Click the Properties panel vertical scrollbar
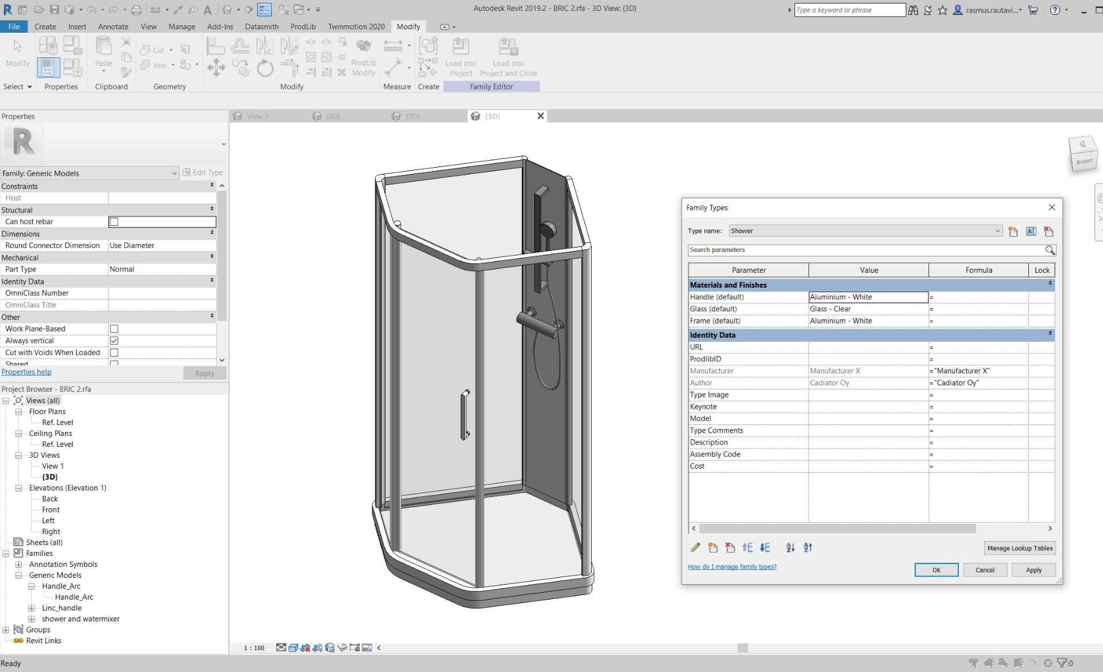The width and height of the screenshot is (1103, 672). pyautogui.click(x=222, y=257)
